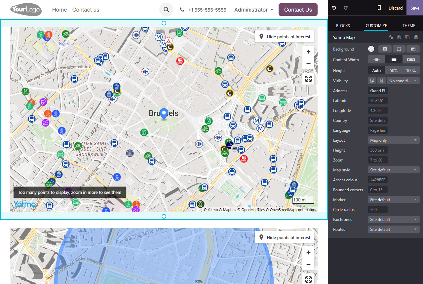Click the YourLogo site logo

[x=26, y=10]
